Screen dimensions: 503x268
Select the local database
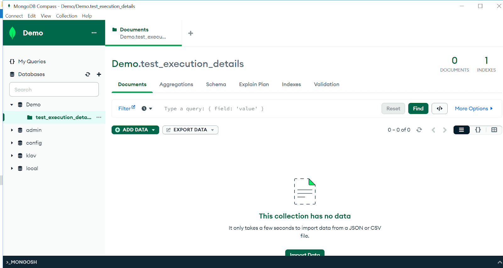tap(32, 169)
